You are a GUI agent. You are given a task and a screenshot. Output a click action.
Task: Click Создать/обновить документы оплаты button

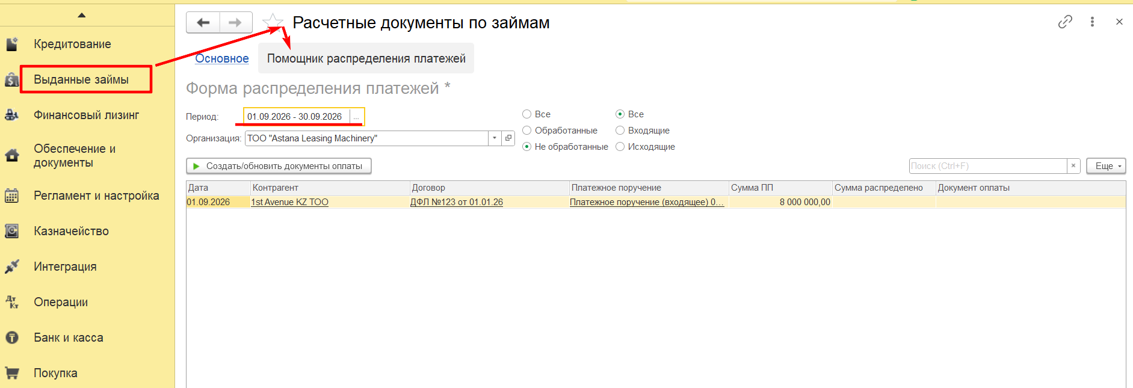click(279, 166)
